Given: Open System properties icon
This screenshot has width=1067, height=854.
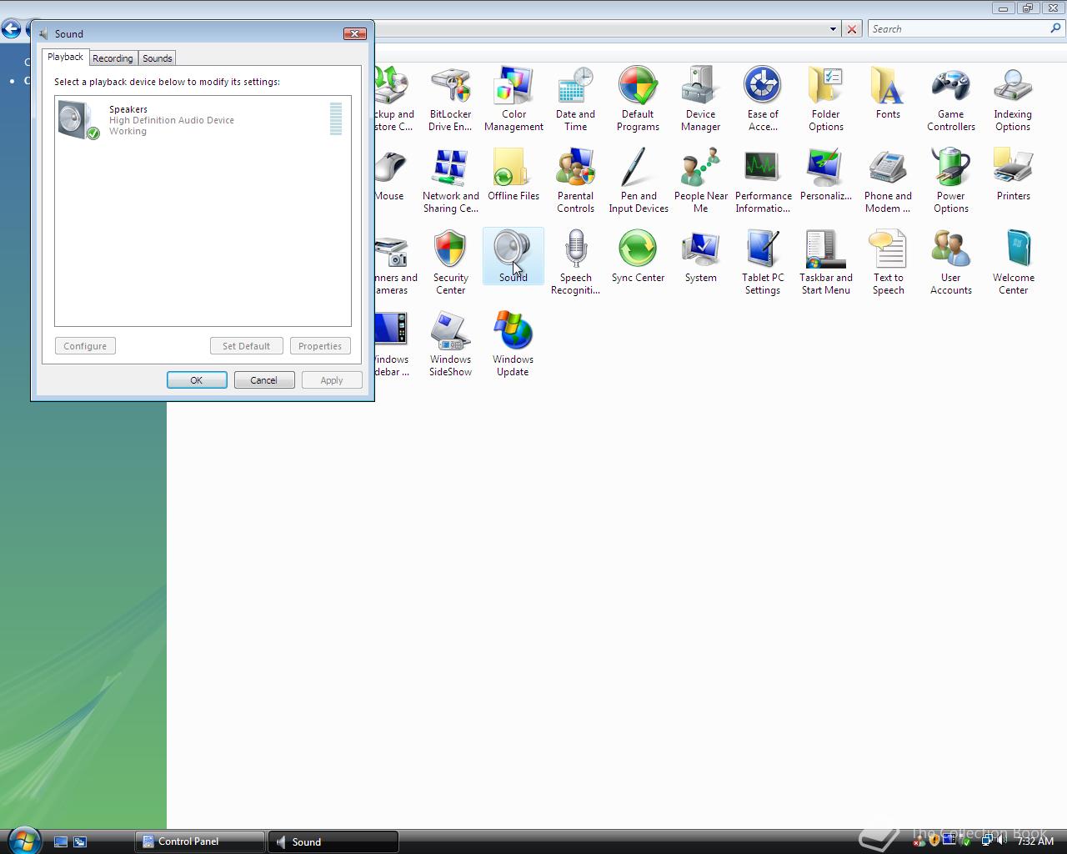Looking at the screenshot, I should coord(700,257).
